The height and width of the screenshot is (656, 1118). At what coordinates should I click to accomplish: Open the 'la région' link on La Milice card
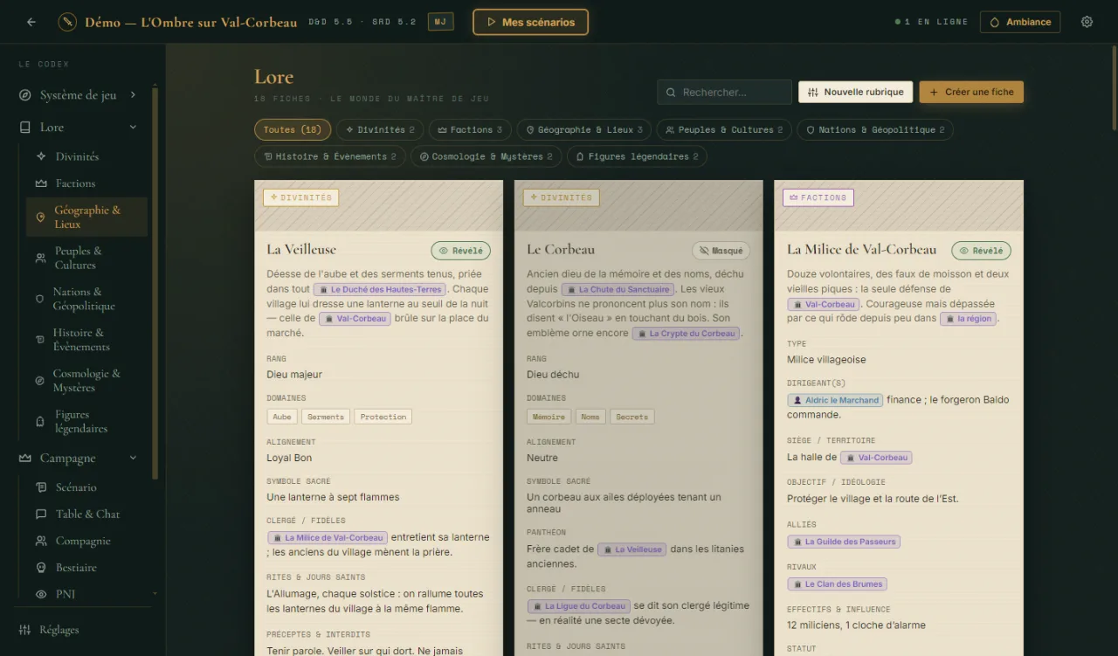click(968, 319)
